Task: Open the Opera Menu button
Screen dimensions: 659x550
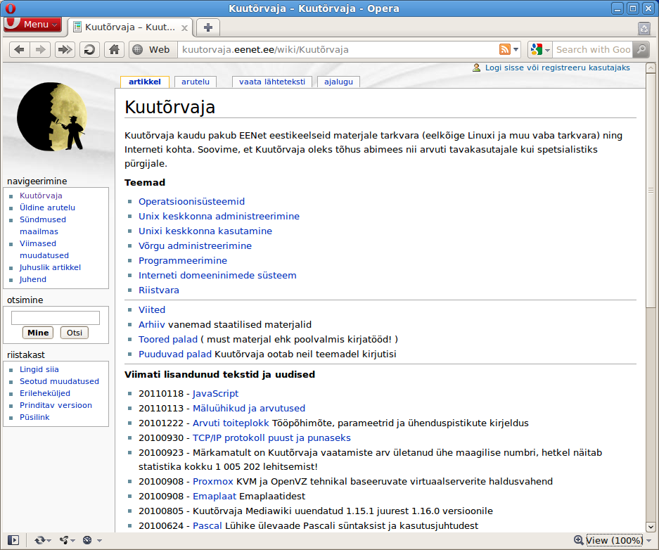Action: 33,25
